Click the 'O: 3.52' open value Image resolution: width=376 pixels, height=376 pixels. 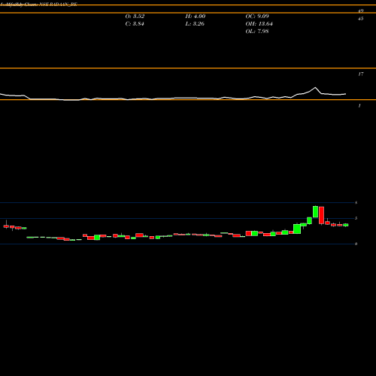(x=135, y=17)
